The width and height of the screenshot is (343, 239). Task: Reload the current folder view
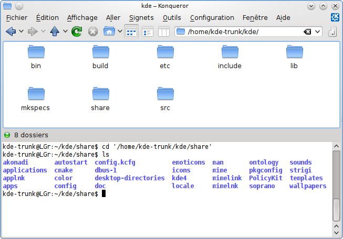point(77,31)
